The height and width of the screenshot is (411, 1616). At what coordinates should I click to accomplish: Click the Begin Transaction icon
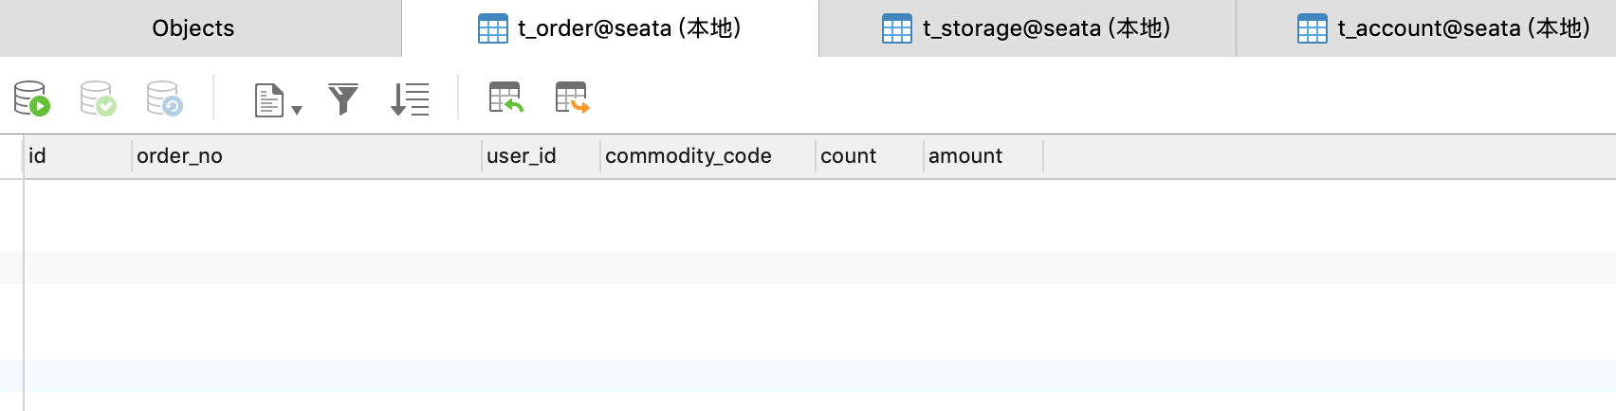[31, 98]
